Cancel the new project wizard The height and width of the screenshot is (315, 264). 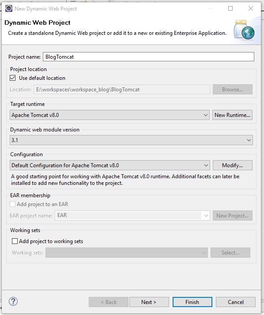tap(236, 302)
